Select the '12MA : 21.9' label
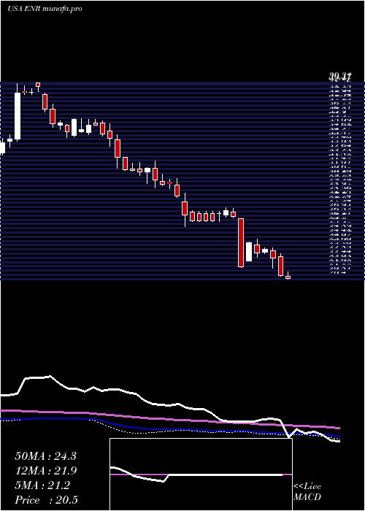 45,471
